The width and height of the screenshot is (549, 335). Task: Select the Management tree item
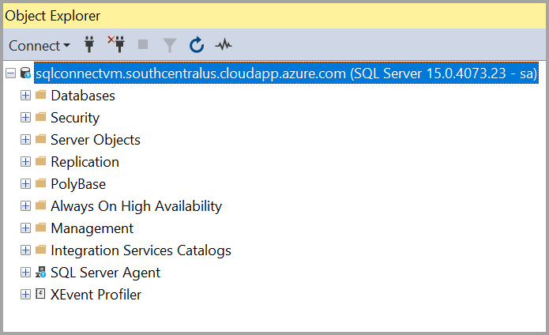click(x=92, y=228)
